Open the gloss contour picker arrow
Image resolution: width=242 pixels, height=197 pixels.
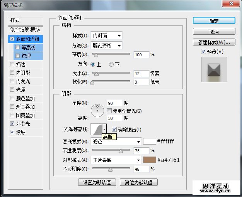(104, 129)
